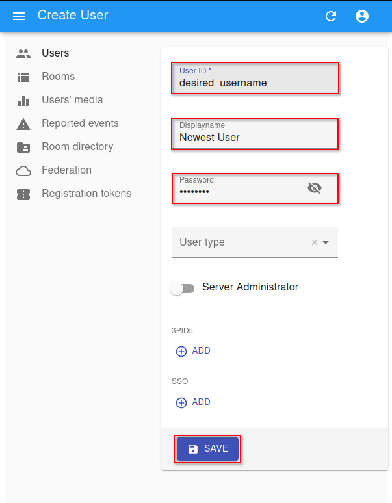Save the new user form
The width and height of the screenshot is (392, 503).
point(207,449)
